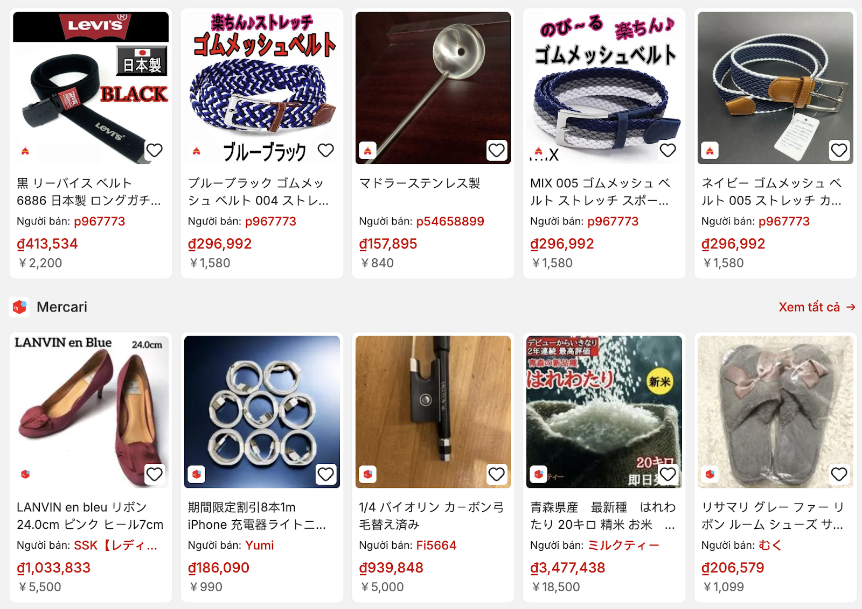Screen dimensions: 862x609
Task: Favorite the black Levi's belt listing
Action: click(x=155, y=151)
